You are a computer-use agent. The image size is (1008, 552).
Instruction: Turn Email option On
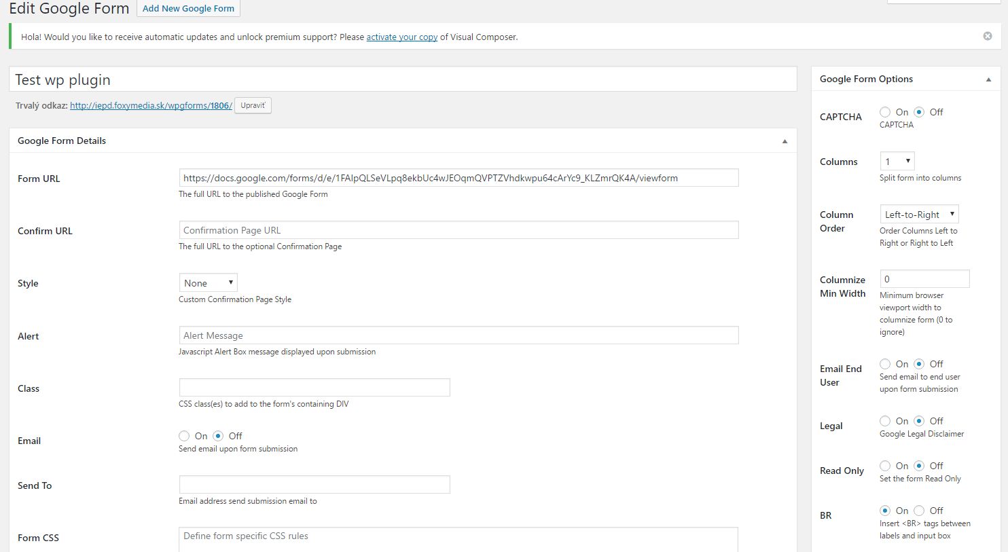pyautogui.click(x=184, y=436)
